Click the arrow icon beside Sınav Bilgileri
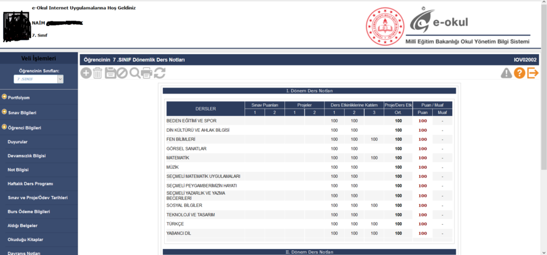The width and height of the screenshot is (547, 255). click(4, 112)
